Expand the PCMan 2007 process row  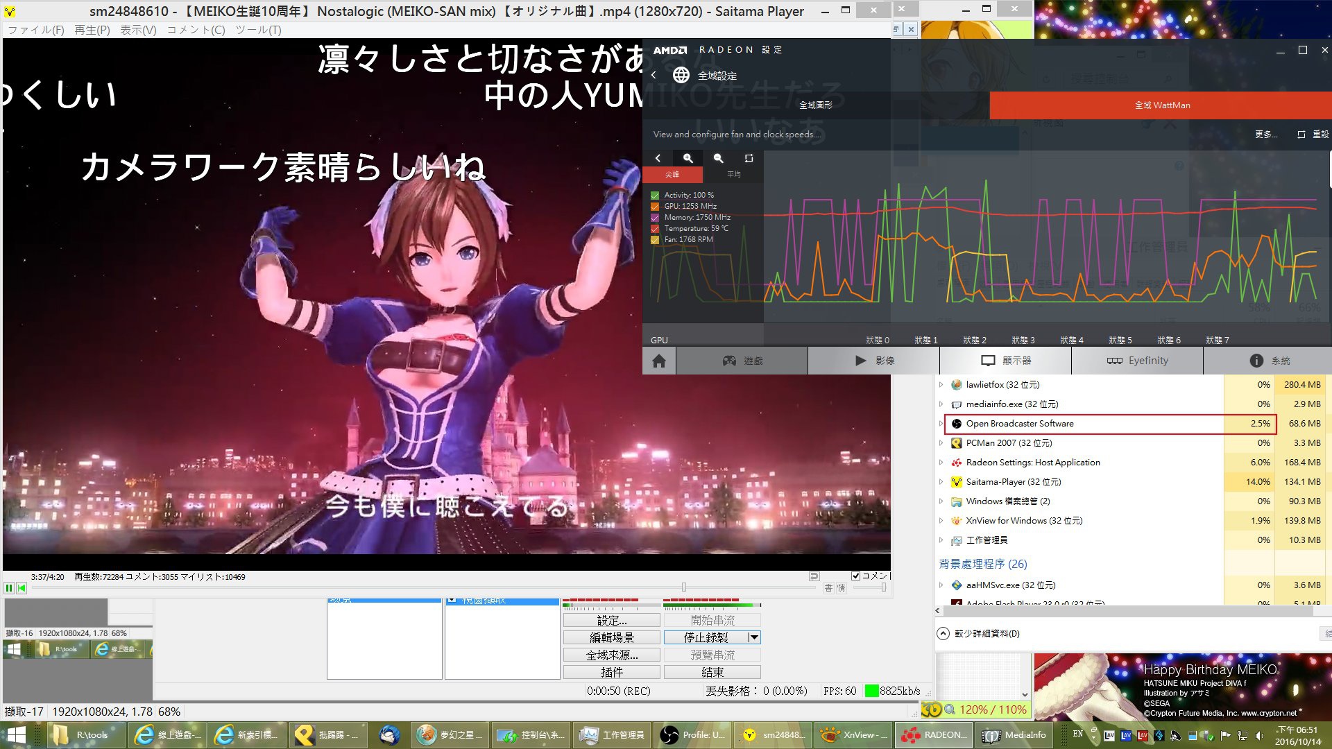[941, 443]
